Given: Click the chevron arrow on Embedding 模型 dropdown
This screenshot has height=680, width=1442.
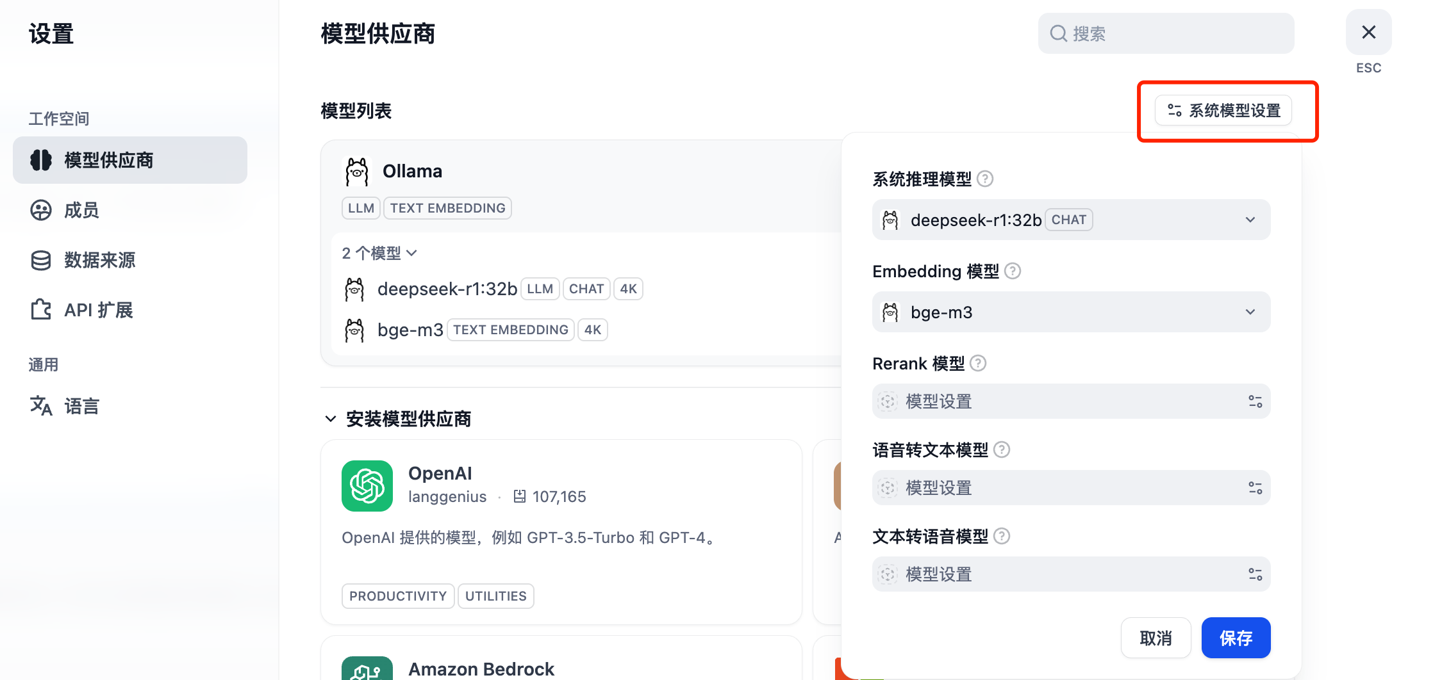Looking at the screenshot, I should [1250, 312].
